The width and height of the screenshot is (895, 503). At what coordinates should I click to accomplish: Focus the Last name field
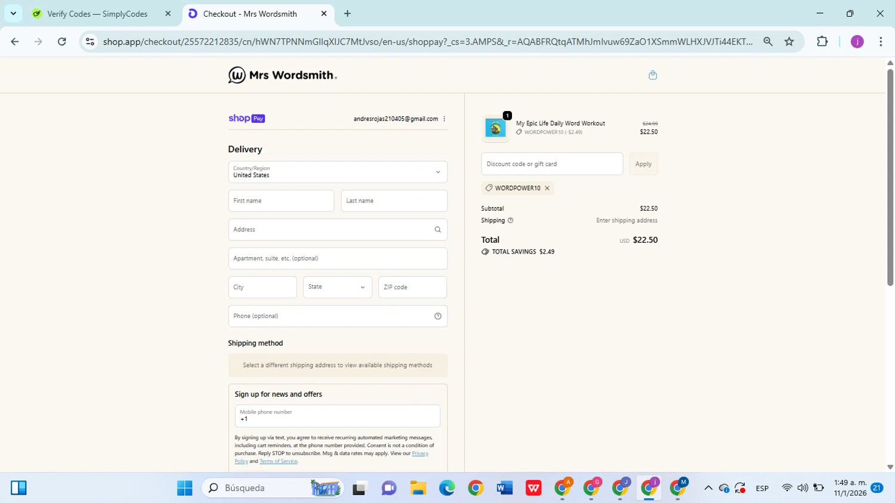tap(394, 201)
